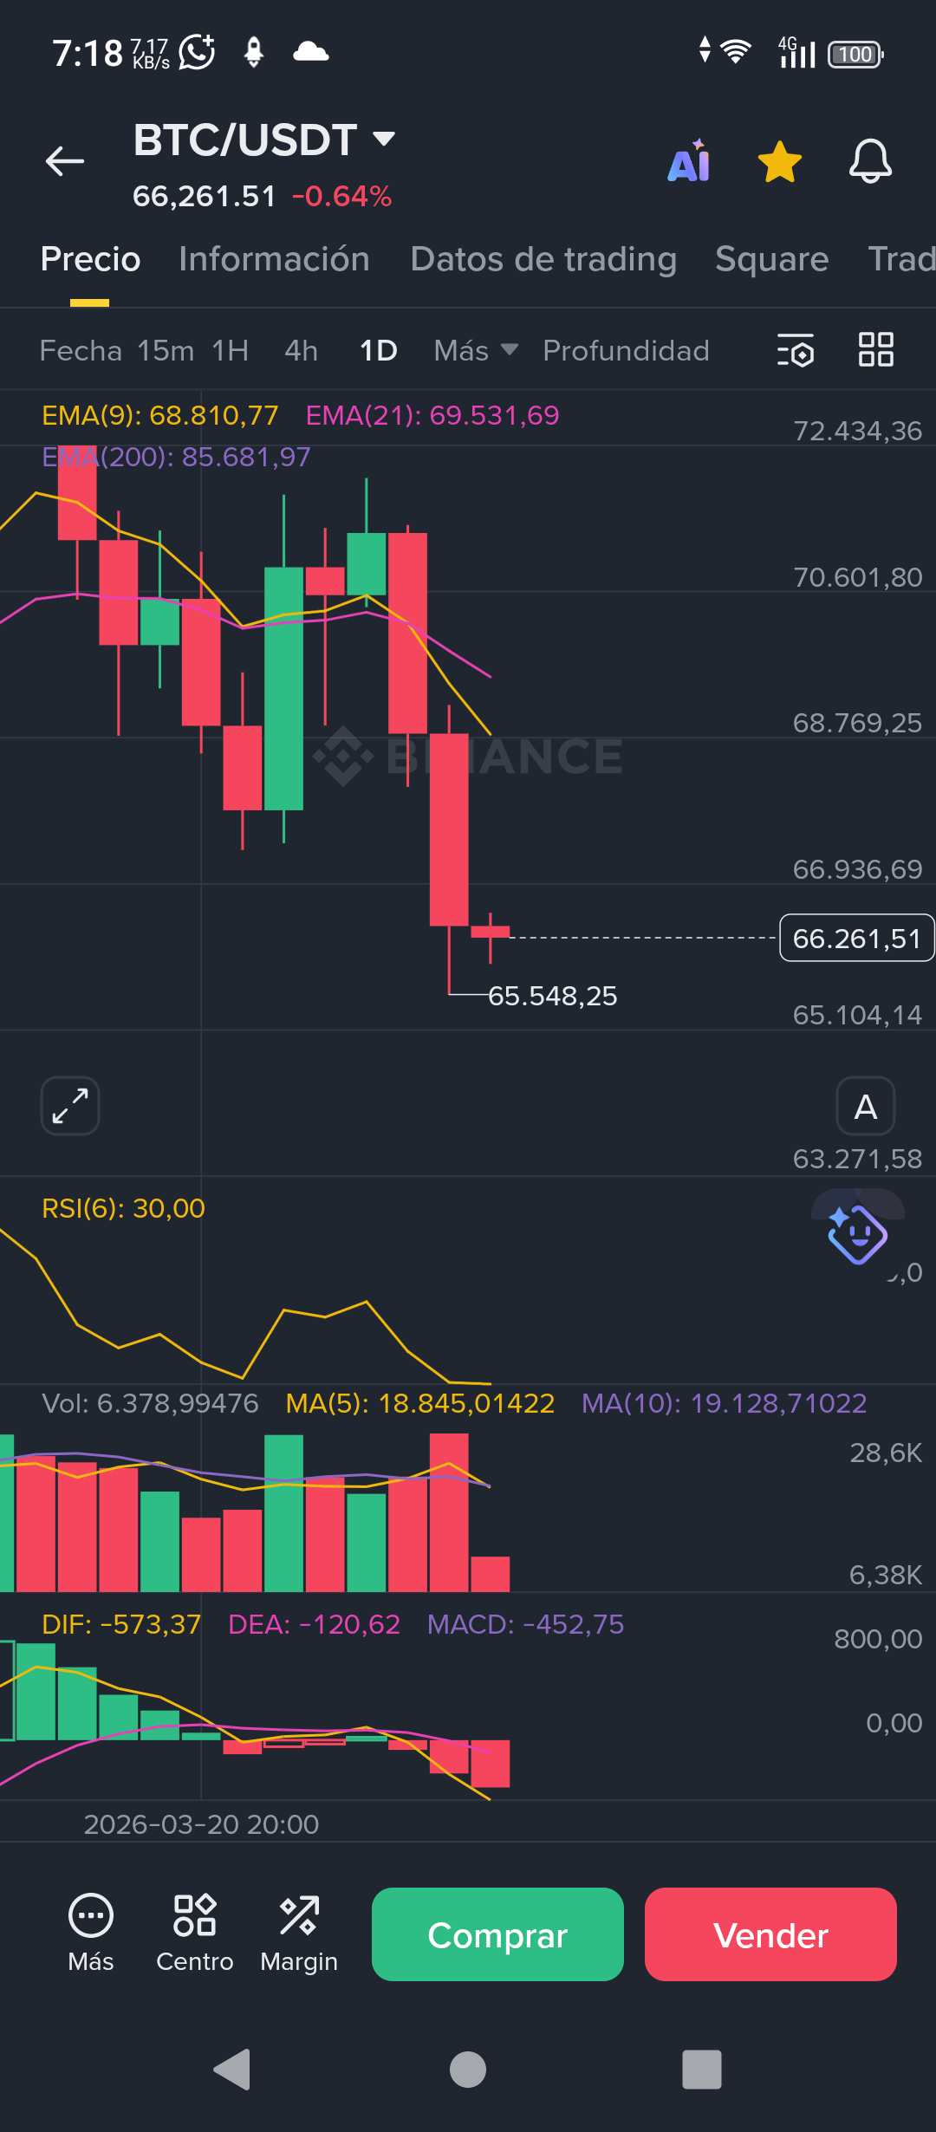
Task: Open the Datos de trading tab
Action: click(543, 259)
